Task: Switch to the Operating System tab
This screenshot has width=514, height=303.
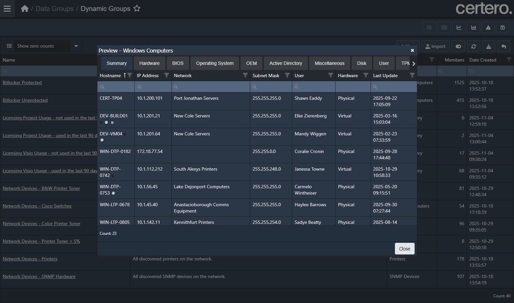Action: [x=214, y=63]
